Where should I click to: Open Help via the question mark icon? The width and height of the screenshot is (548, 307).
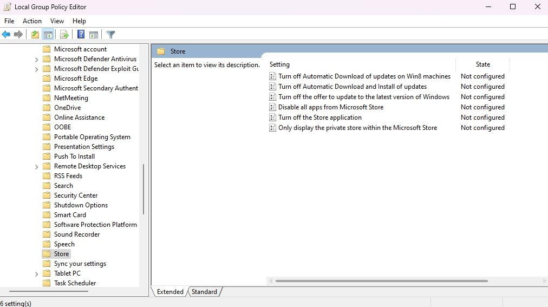(x=81, y=35)
